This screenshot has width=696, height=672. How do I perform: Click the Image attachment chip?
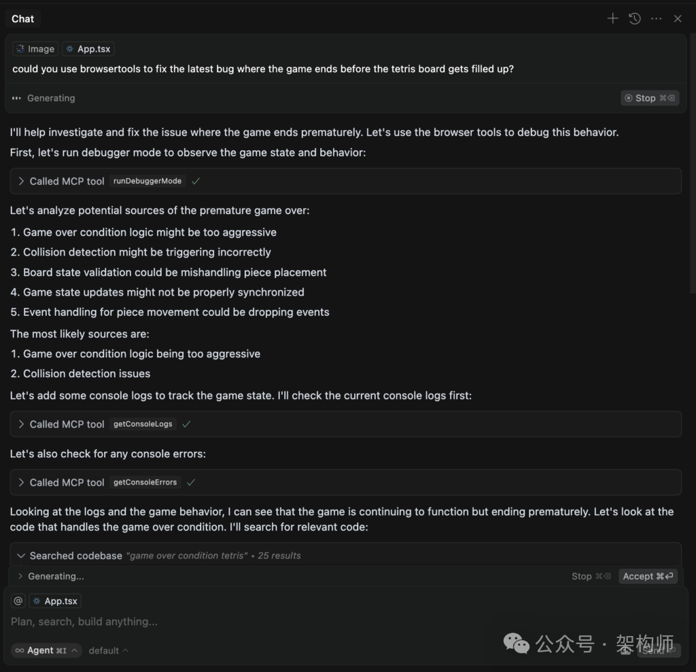[35, 49]
